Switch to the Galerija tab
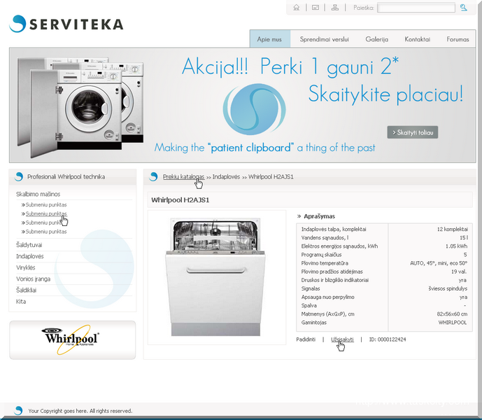The height and width of the screenshot is (420, 482). point(376,39)
